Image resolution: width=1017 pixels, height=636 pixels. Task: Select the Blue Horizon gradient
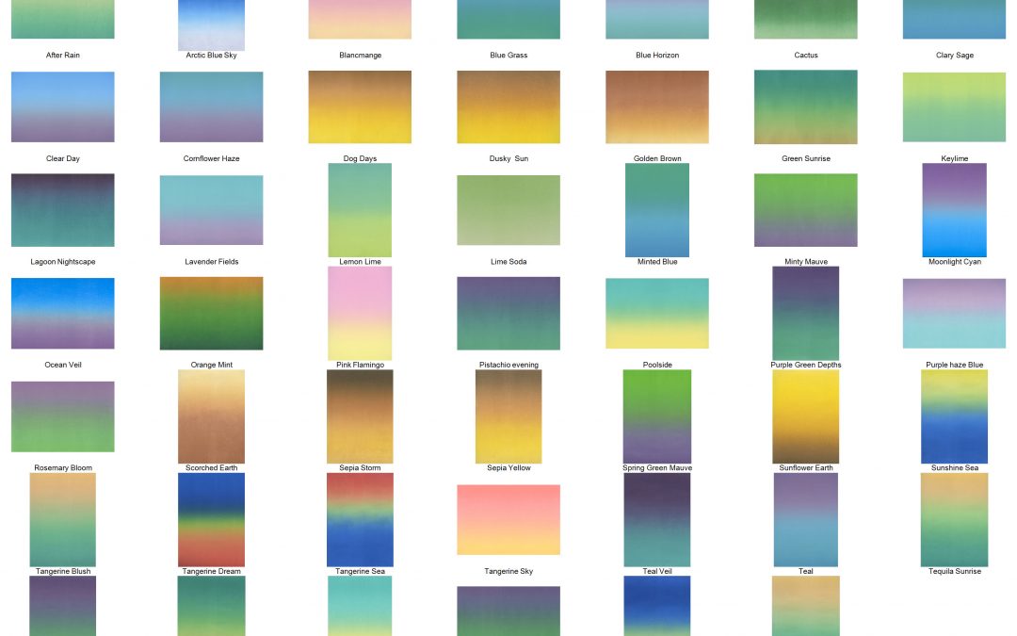click(657, 19)
